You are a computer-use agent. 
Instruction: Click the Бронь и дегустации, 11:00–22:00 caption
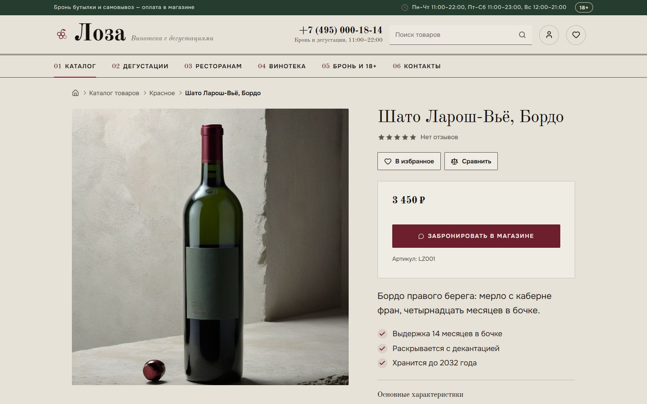pyautogui.click(x=338, y=40)
